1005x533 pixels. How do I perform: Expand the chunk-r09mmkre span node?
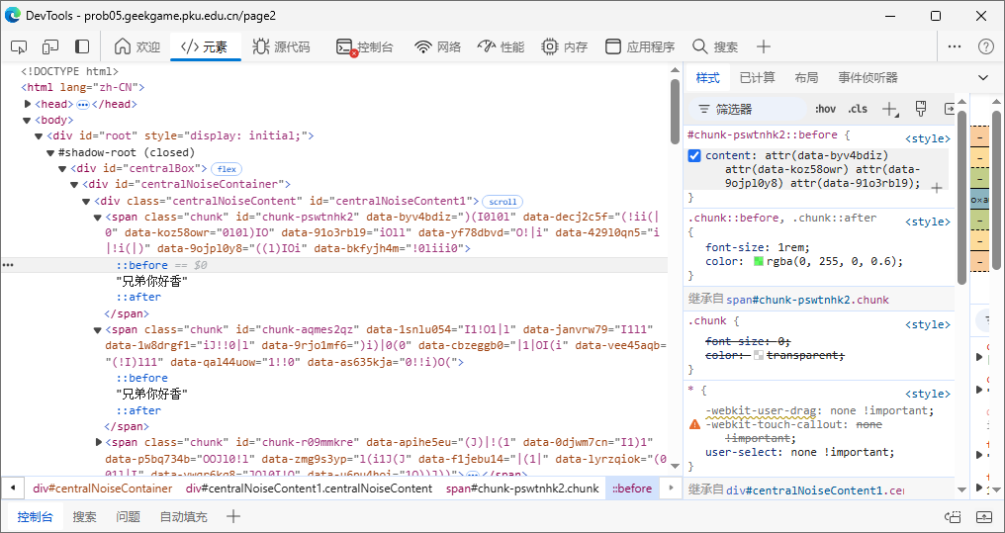pos(98,442)
